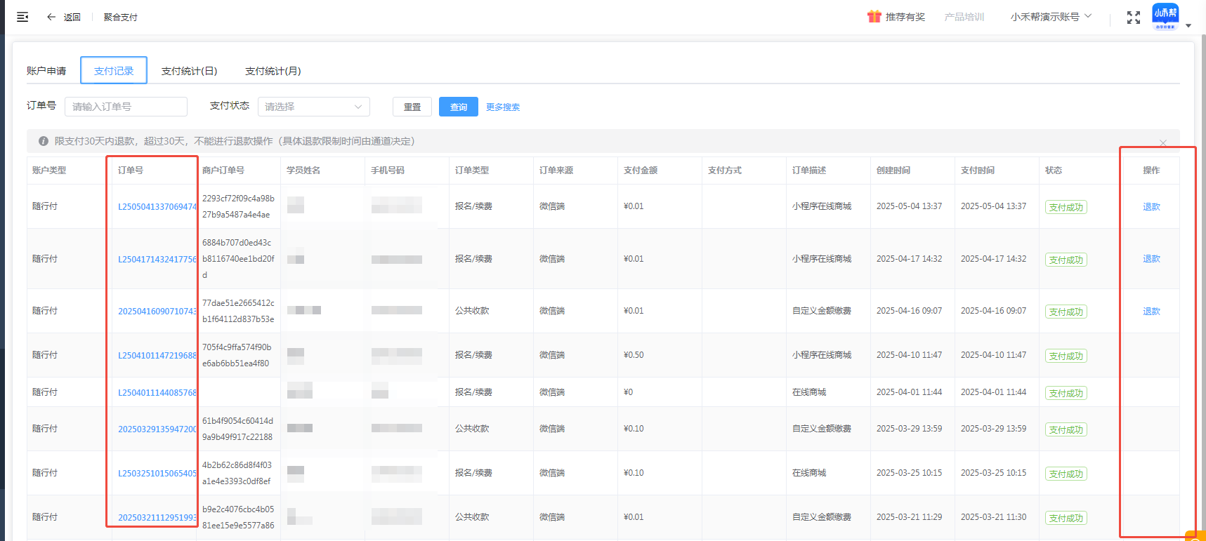
Task: Toggle fullscreen mode icon in header
Action: point(1134,18)
